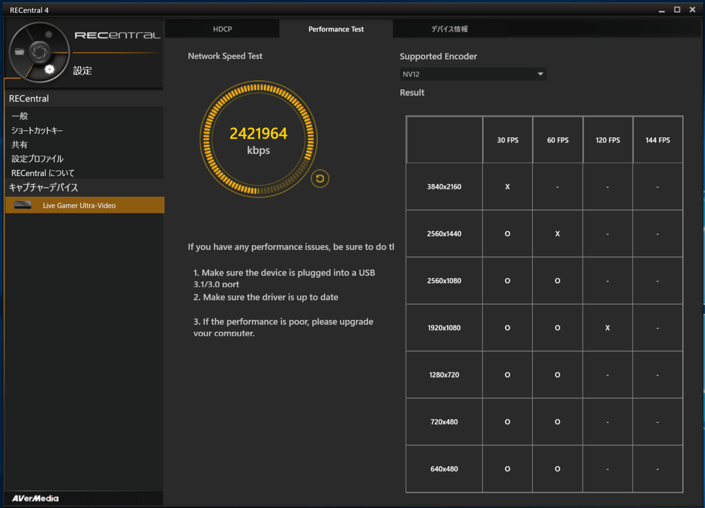Select the record dot on the dial
This screenshot has width=705, height=508.
[49, 34]
